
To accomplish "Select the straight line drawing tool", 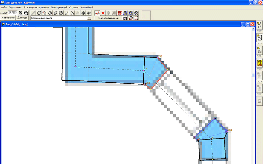I will [33, 13].
